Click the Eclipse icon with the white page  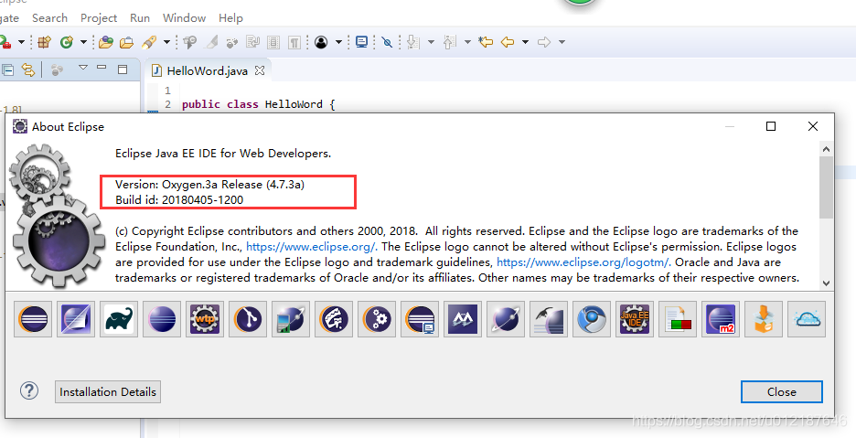tap(76, 318)
